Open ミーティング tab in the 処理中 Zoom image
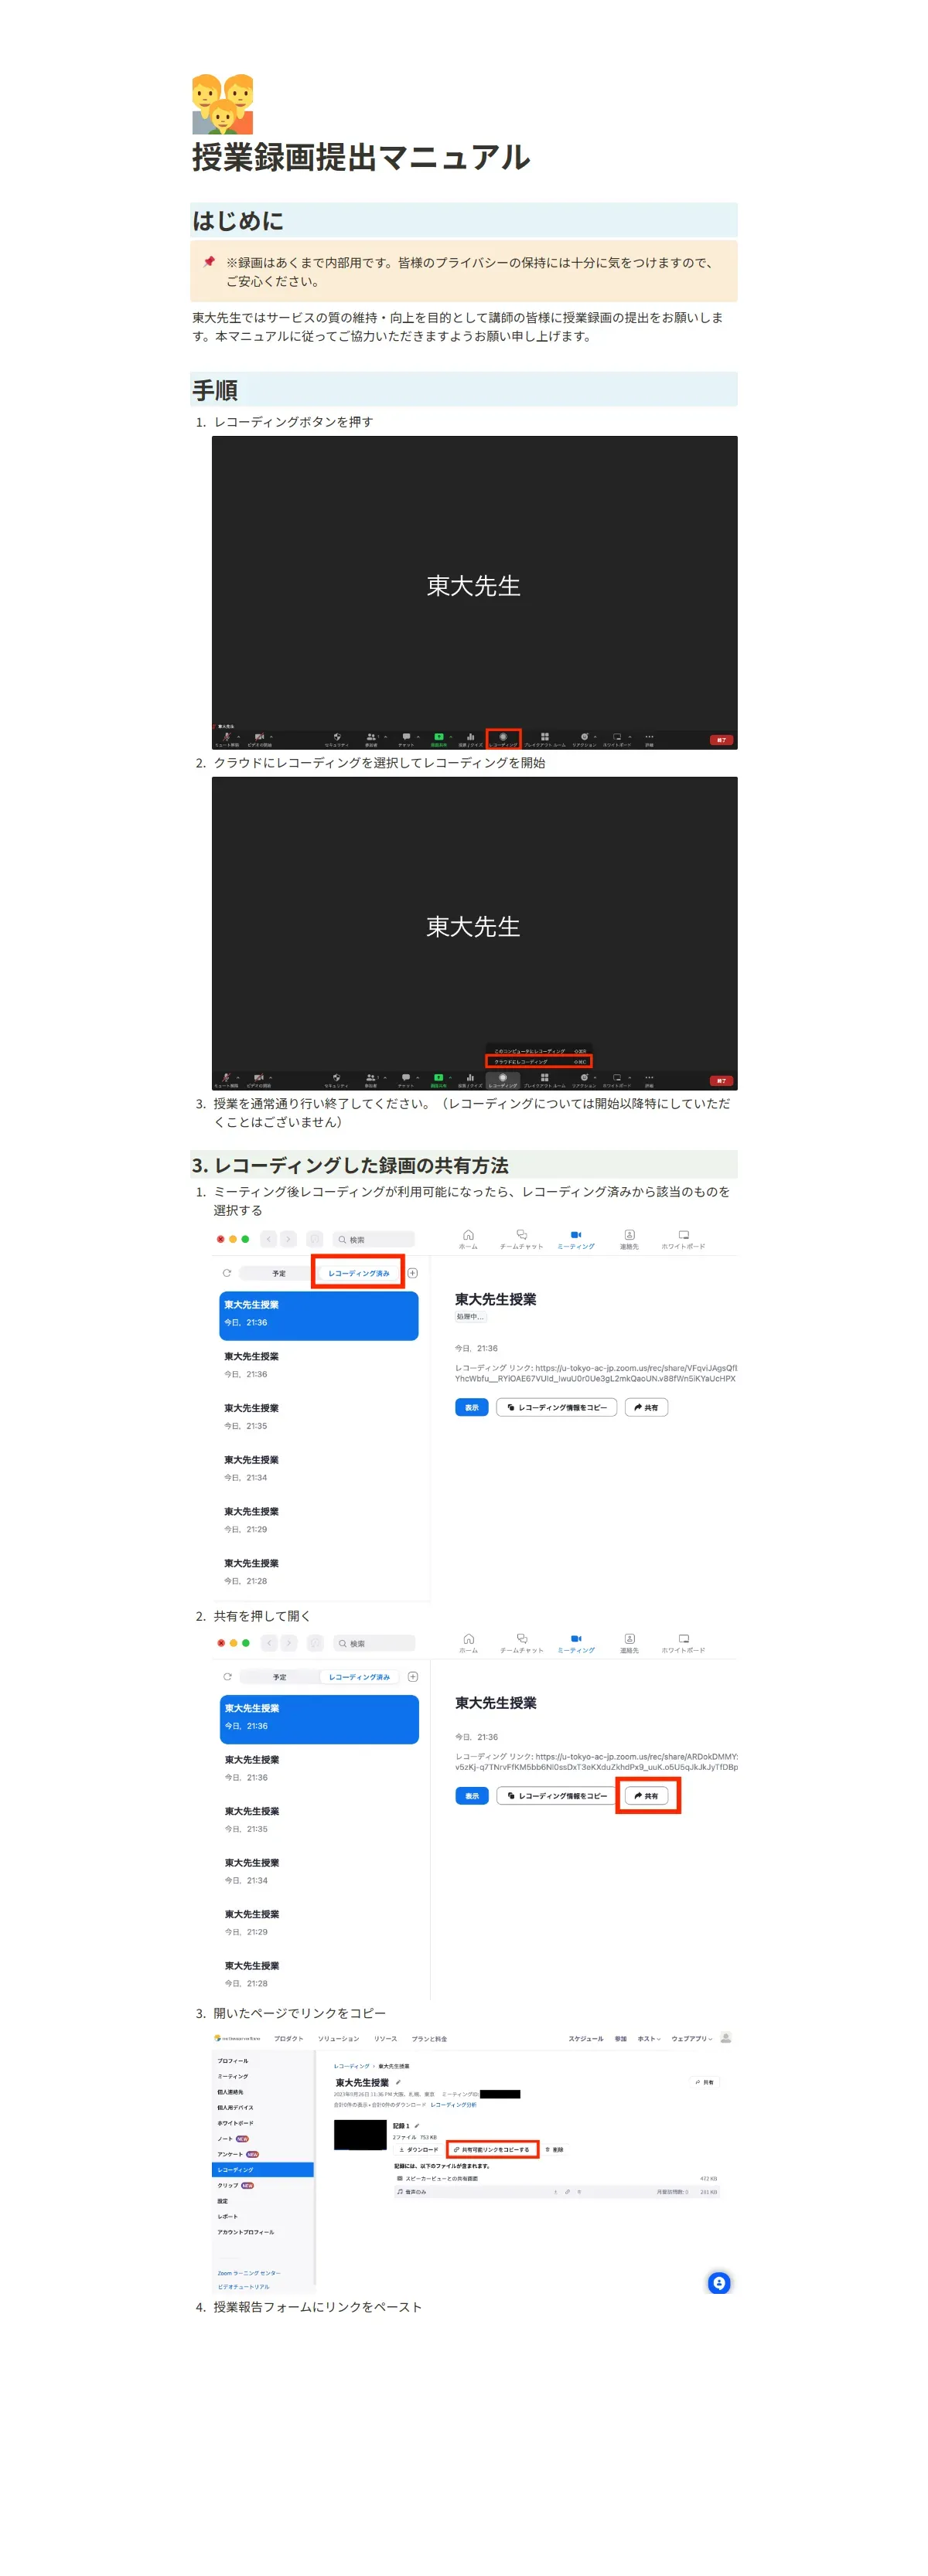Image resolution: width=928 pixels, height=2576 pixels. (x=575, y=1239)
